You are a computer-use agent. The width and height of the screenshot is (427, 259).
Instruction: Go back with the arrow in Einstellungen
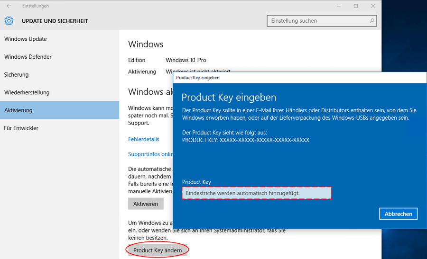(9, 6)
